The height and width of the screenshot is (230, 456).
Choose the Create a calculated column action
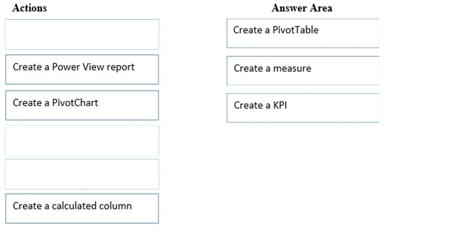(82, 209)
